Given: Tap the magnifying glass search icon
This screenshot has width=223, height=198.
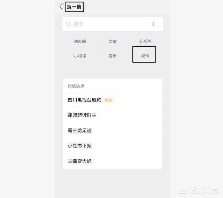Looking at the screenshot, I should [68, 24].
